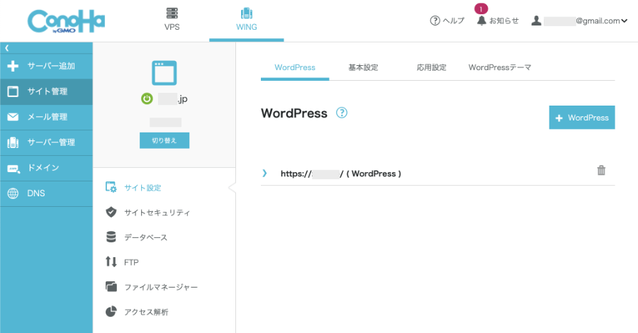Open the VPS server section

coord(172,20)
